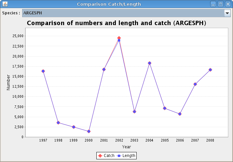
Task: Select the 2008 data point
Action: click(210, 70)
